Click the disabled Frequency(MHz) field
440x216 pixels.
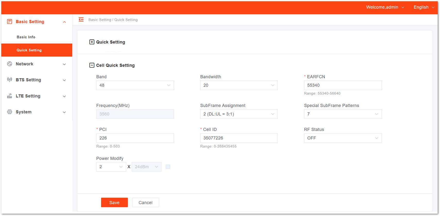135,114
